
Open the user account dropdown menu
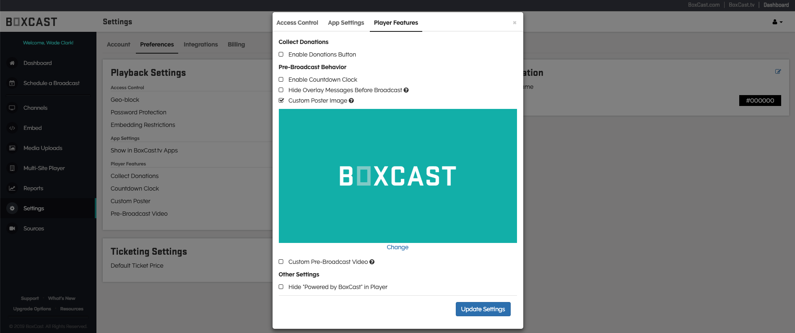click(x=777, y=22)
